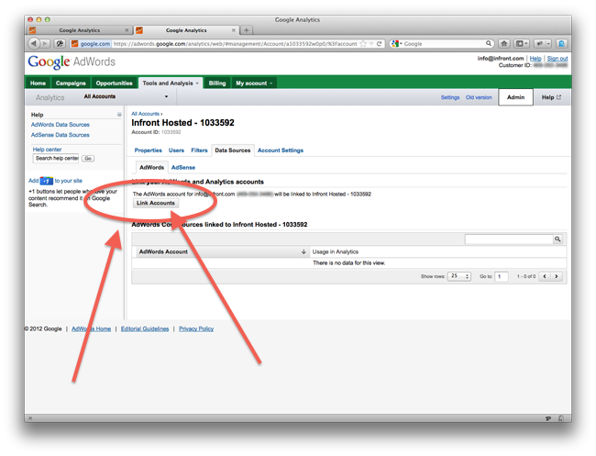Open the bookmarks menu toolbar button
This screenshot has width=596, height=456.
(x=522, y=44)
